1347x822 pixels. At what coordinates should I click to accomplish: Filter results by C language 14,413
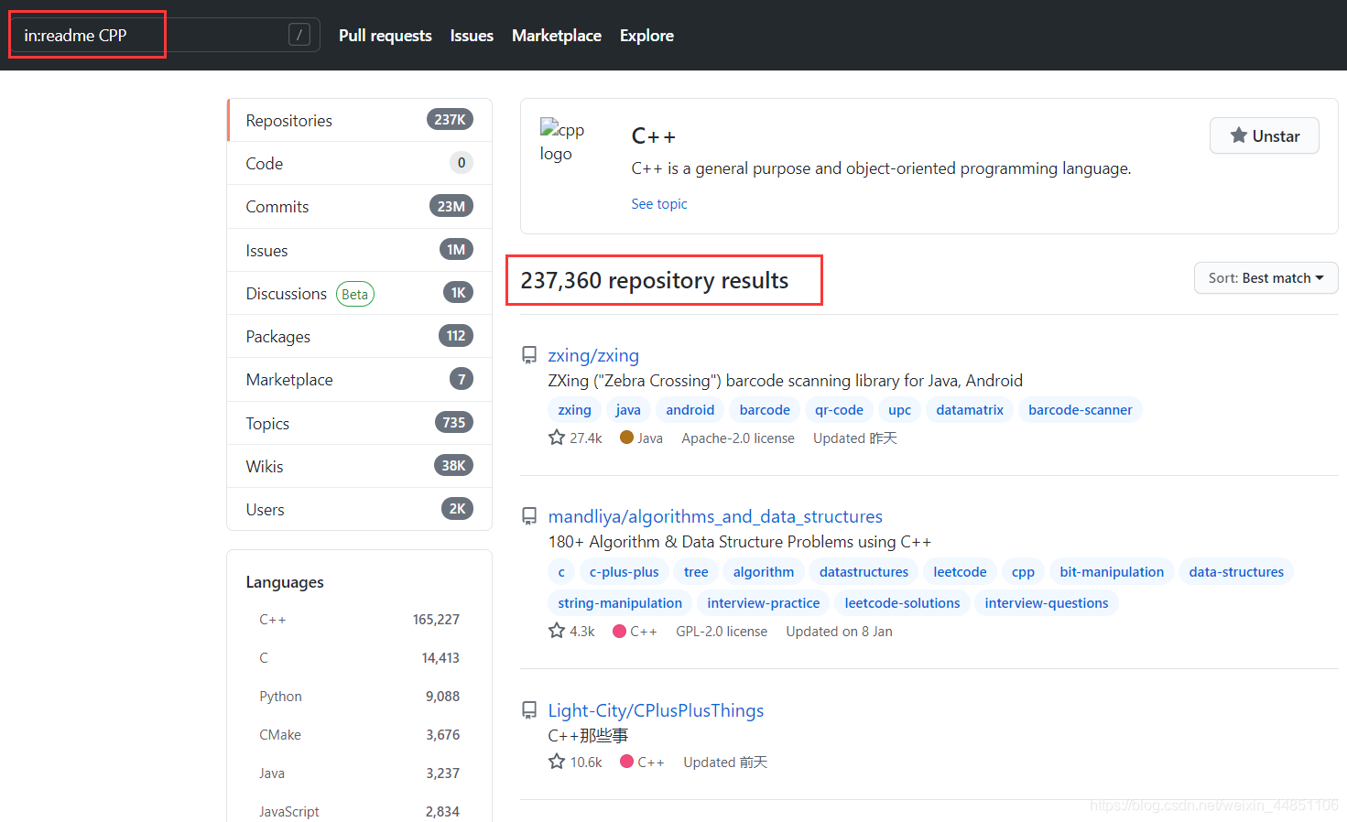click(359, 658)
